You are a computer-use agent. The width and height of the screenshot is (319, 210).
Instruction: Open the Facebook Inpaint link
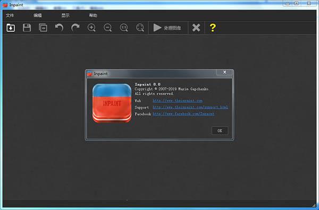[x=183, y=114]
